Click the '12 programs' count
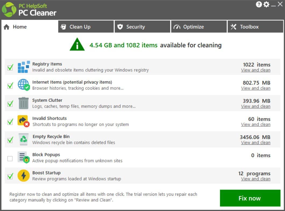This screenshot has width=285, height=211. [x=254, y=174]
